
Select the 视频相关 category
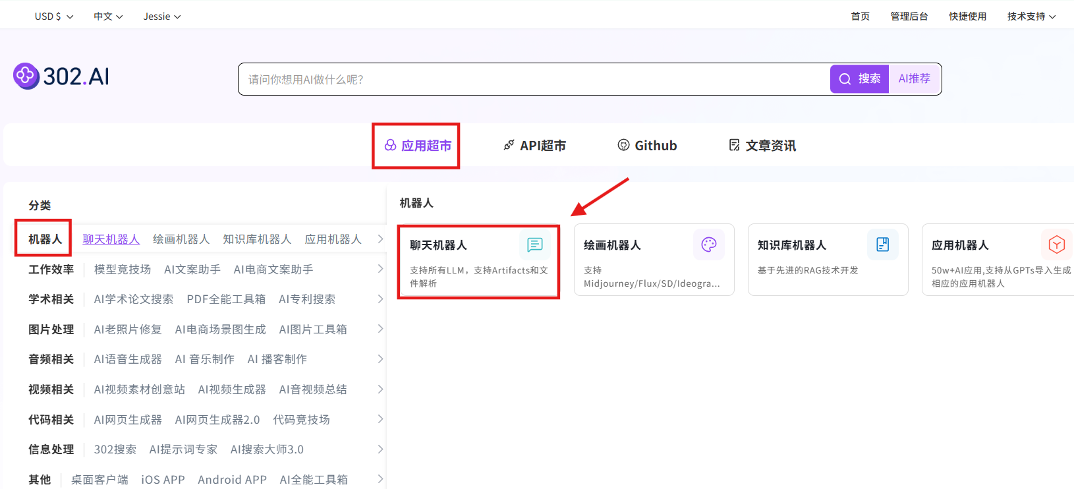point(51,389)
